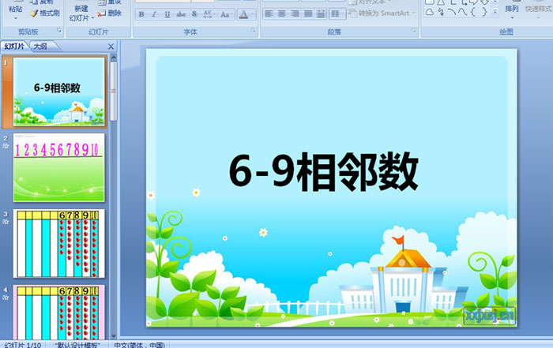Viewport: 553px width, 348px height.
Task: Click the thumbnail pane scroll-up arrow
Action: point(114,57)
